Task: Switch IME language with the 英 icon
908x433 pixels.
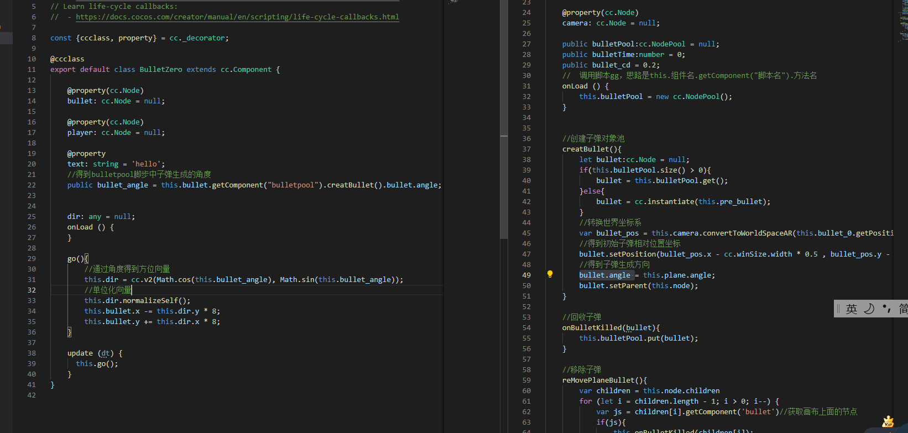Action: tap(852, 309)
